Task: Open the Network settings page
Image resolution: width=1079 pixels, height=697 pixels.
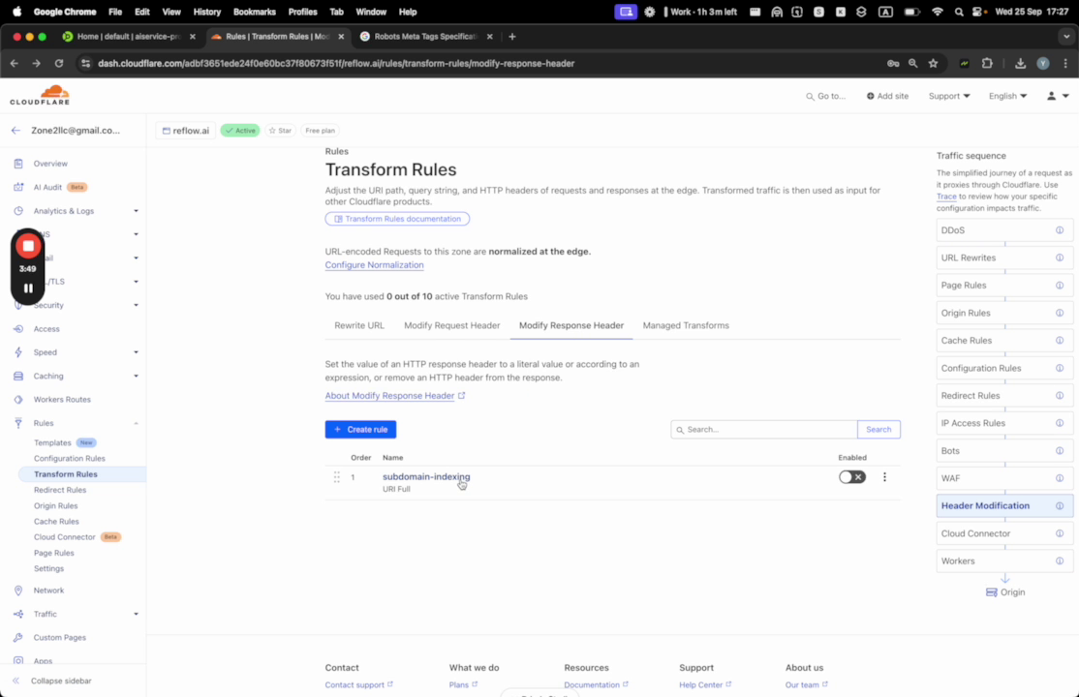Action: coord(48,590)
